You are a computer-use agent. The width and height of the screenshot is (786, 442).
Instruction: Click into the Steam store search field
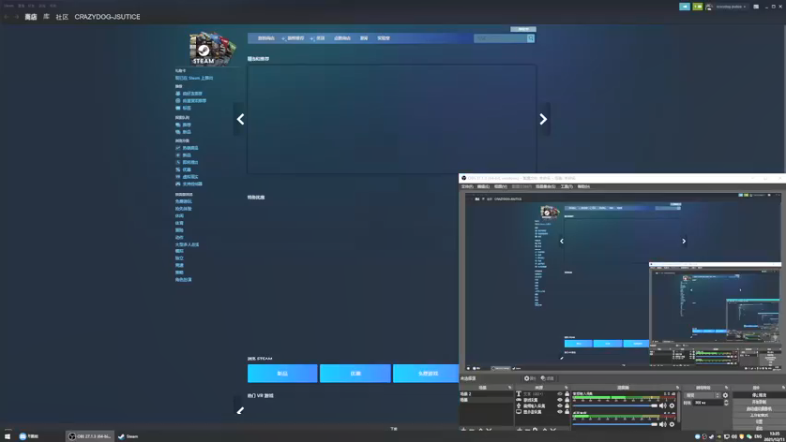[500, 38]
